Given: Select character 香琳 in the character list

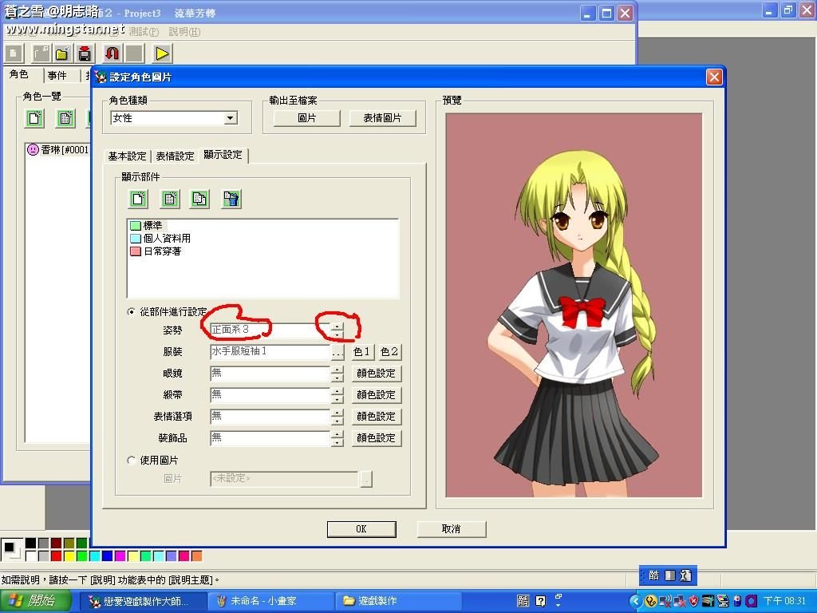Looking at the screenshot, I should [58, 150].
